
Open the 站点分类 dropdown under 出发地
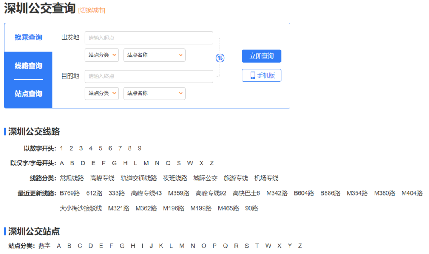pyautogui.click(x=102, y=55)
